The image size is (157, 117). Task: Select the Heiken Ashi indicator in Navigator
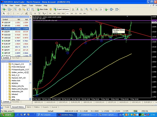point(16,81)
